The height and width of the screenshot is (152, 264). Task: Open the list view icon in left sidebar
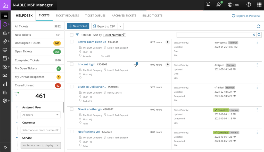(x=5, y=15)
